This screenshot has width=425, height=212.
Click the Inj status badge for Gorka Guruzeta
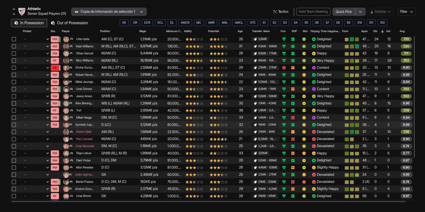(x=55, y=68)
